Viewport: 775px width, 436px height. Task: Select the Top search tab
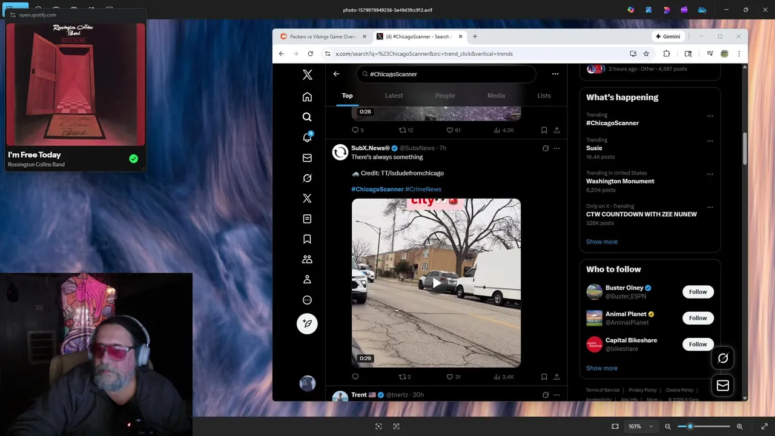click(x=347, y=96)
